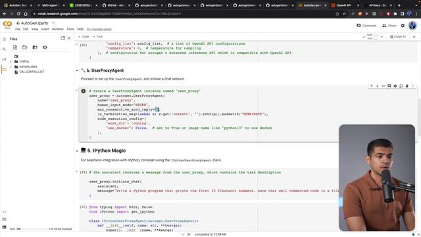Open more cell actions menu
The height and width of the screenshot is (237, 421).
(x=413, y=86)
